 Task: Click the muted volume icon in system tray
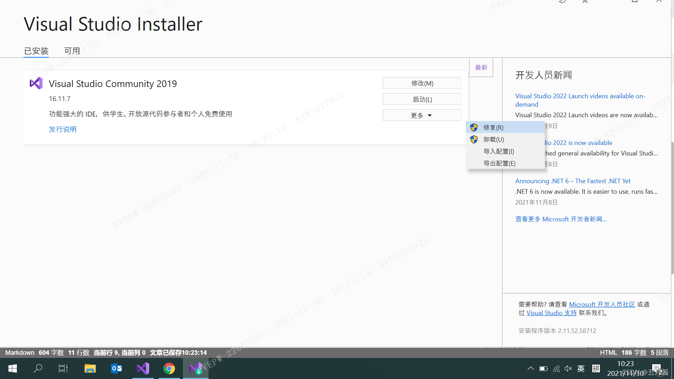568,368
